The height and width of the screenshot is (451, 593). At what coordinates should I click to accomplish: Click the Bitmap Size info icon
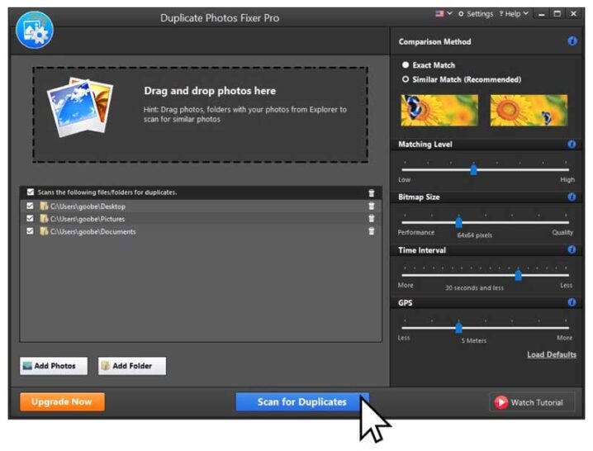(572, 197)
